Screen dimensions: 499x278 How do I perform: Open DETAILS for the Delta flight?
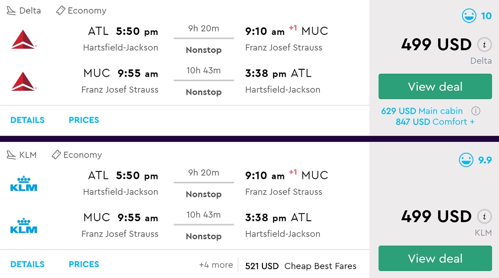tap(27, 120)
